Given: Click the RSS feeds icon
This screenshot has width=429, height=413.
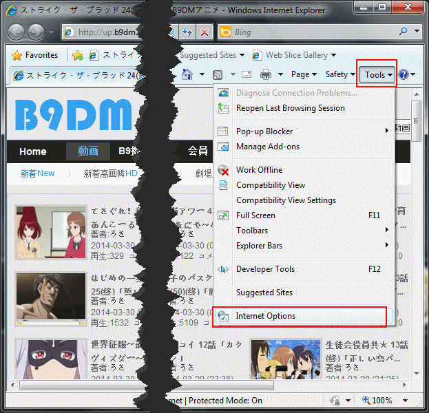Looking at the screenshot, I should pos(218,74).
